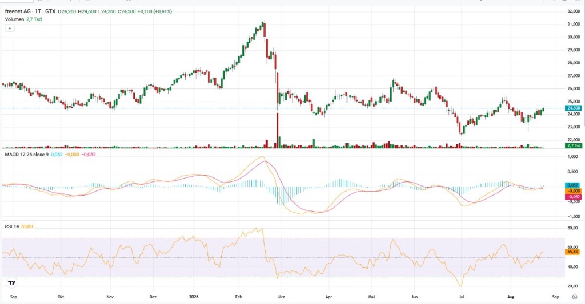Click the Feb label on the time axis
The image size is (585, 304).
tap(238, 297)
